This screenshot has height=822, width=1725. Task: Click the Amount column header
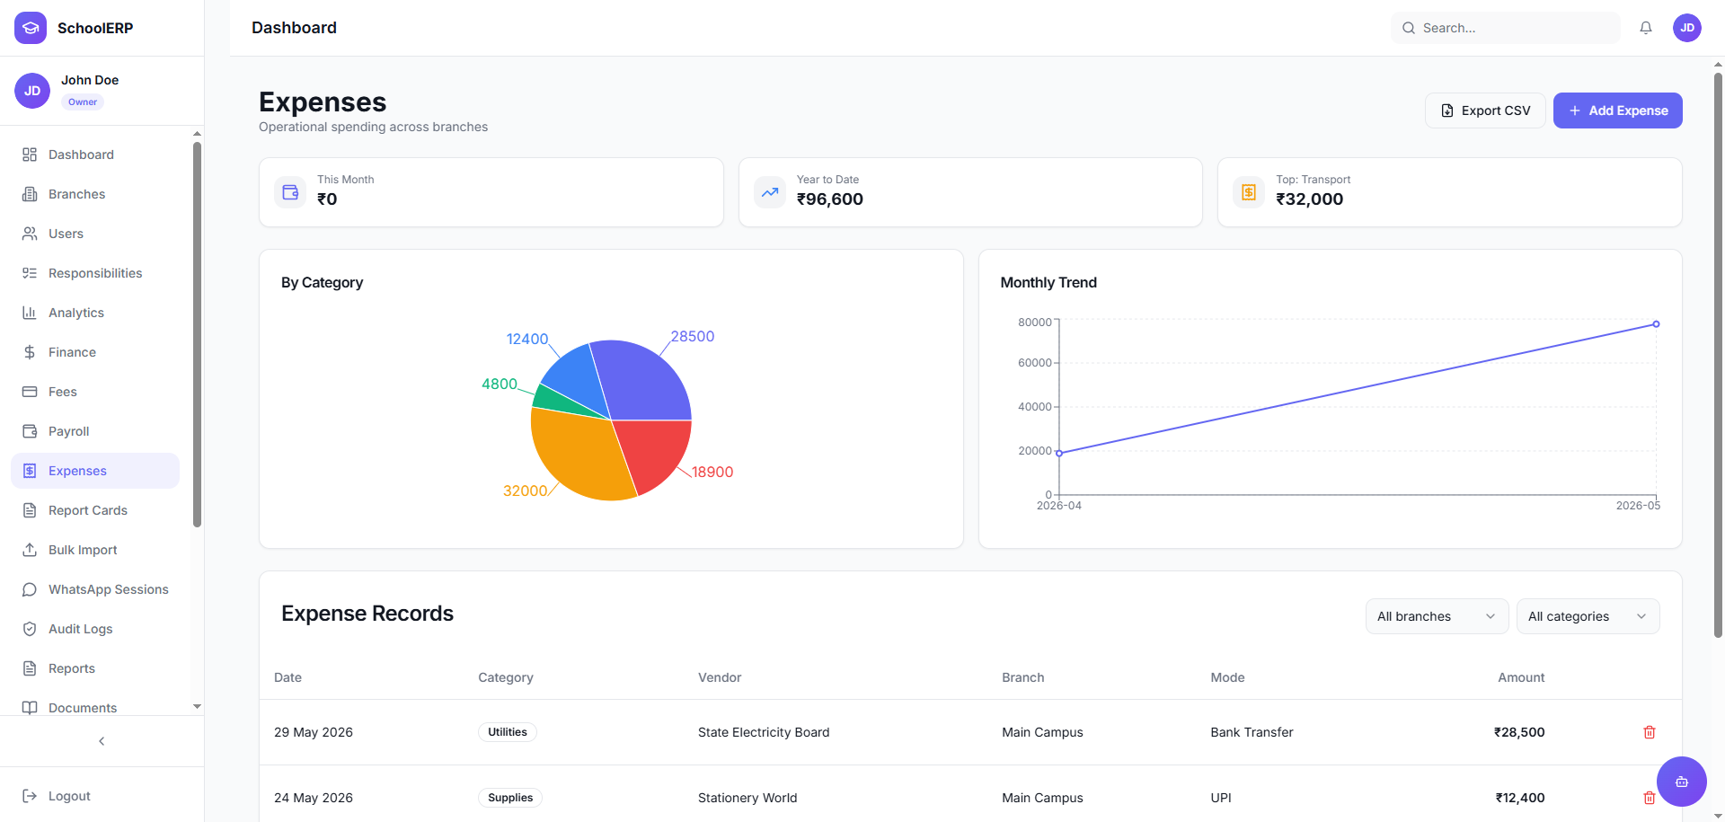pyautogui.click(x=1521, y=677)
